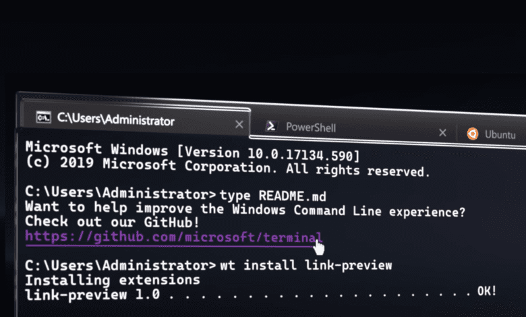Switch to the PowerShell tab
526x317 pixels.
pyautogui.click(x=352, y=129)
